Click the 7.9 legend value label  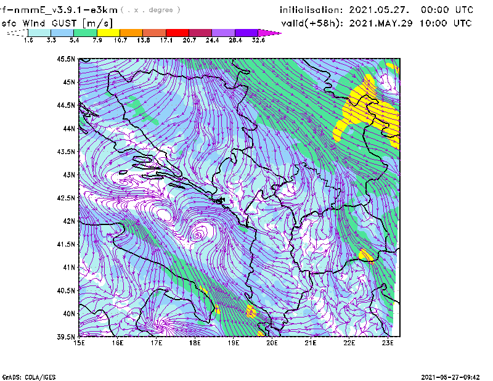97,40
